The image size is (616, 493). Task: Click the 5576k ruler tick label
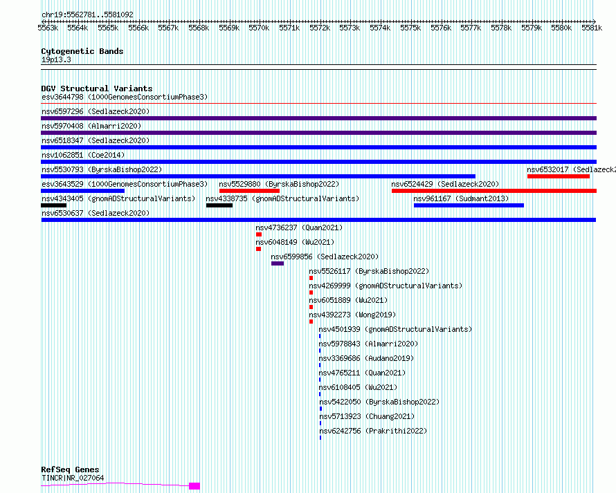point(441,28)
